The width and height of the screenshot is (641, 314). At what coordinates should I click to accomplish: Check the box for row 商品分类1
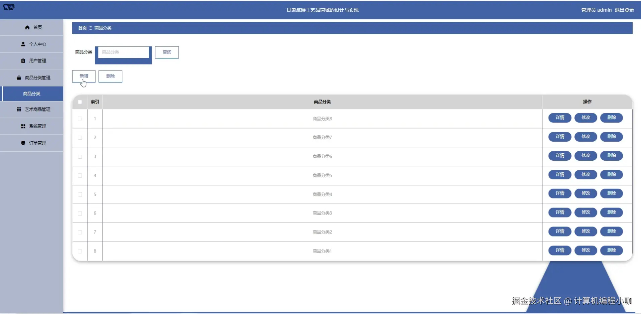[80, 251]
